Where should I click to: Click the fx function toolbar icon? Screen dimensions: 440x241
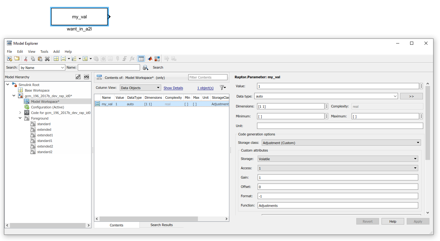(x=132, y=58)
